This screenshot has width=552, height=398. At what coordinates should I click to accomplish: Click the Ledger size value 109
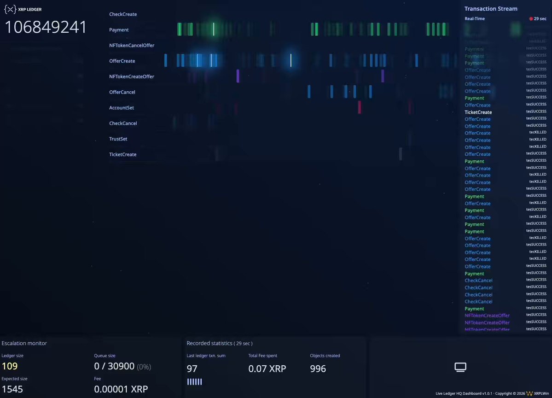[10, 366]
